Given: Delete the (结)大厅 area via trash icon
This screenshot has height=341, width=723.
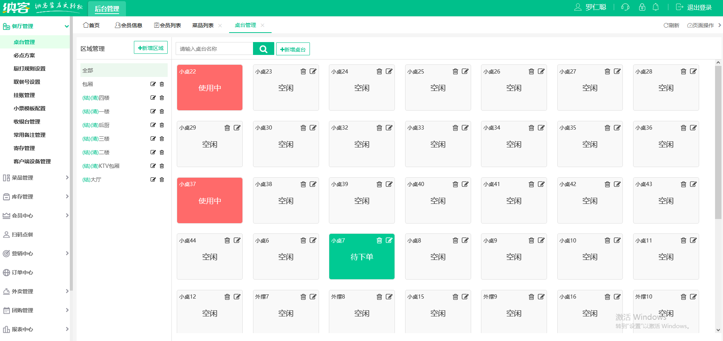Looking at the screenshot, I should click(x=162, y=180).
